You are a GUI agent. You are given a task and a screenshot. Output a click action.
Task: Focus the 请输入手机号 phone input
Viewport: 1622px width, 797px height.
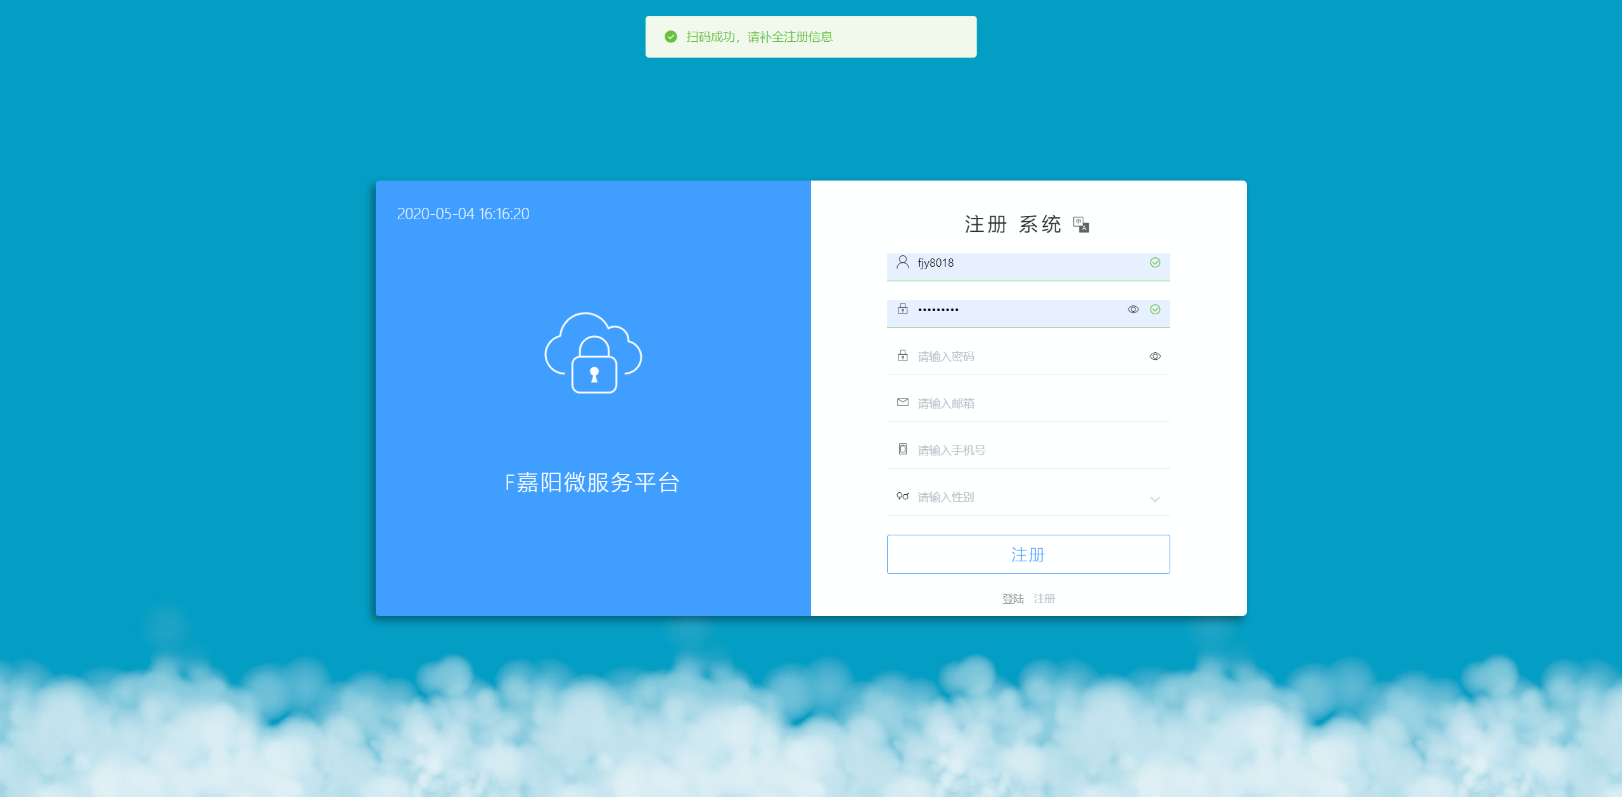pyautogui.click(x=1033, y=450)
